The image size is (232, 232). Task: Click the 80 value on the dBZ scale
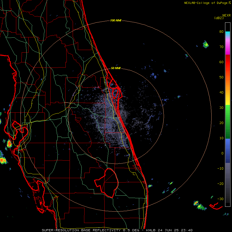click(221, 32)
